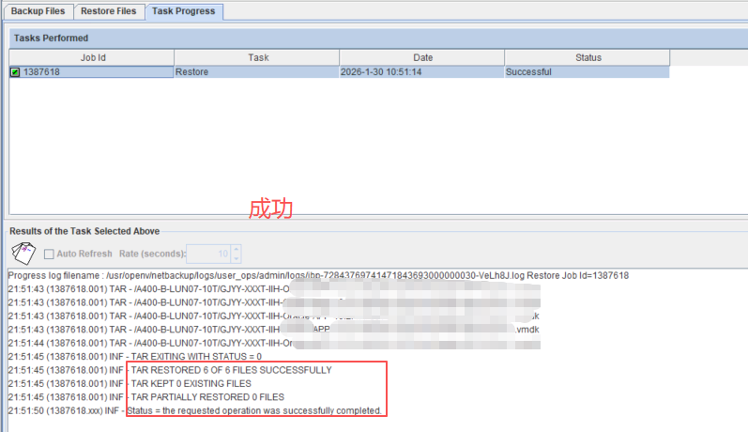This screenshot has height=432, width=748.
Task: Select the Task Progress tab
Action: [183, 11]
